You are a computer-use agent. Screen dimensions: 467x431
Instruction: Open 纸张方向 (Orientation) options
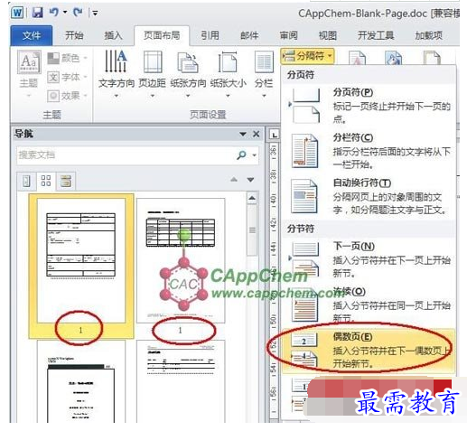pyautogui.click(x=188, y=74)
